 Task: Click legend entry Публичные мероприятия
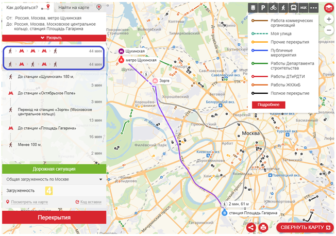click(x=283, y=53)
